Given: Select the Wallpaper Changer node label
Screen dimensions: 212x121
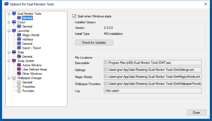Looking at the screenshot, I should (x=29, y=78).
